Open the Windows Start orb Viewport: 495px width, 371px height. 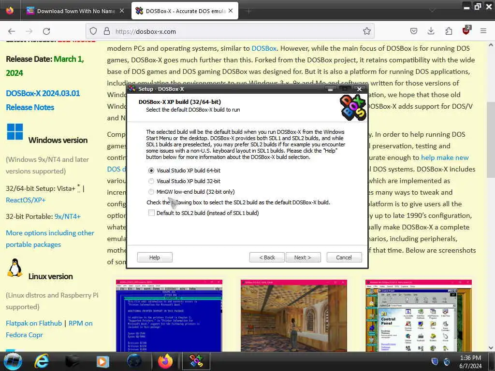tap(13, 361)
